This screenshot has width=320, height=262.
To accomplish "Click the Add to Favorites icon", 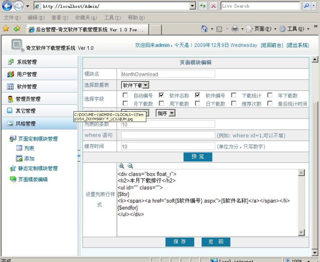I will (x=17, y=29).
